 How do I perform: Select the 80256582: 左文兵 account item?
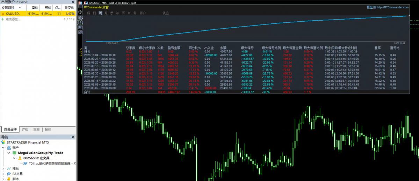(x=36, y=158)
